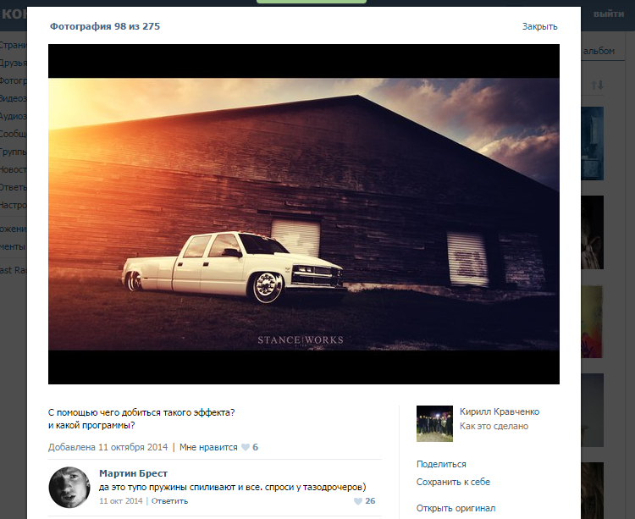Image resolution: width=635 pixels, height=519 pixels.
Task: Open Кирилл Кравченко's profile name link
Action: tap(499, 412)
